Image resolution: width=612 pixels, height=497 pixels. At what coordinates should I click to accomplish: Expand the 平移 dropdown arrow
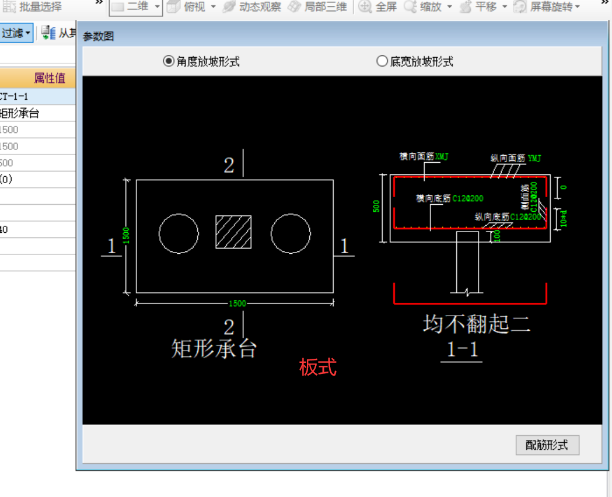pos(504,6)
